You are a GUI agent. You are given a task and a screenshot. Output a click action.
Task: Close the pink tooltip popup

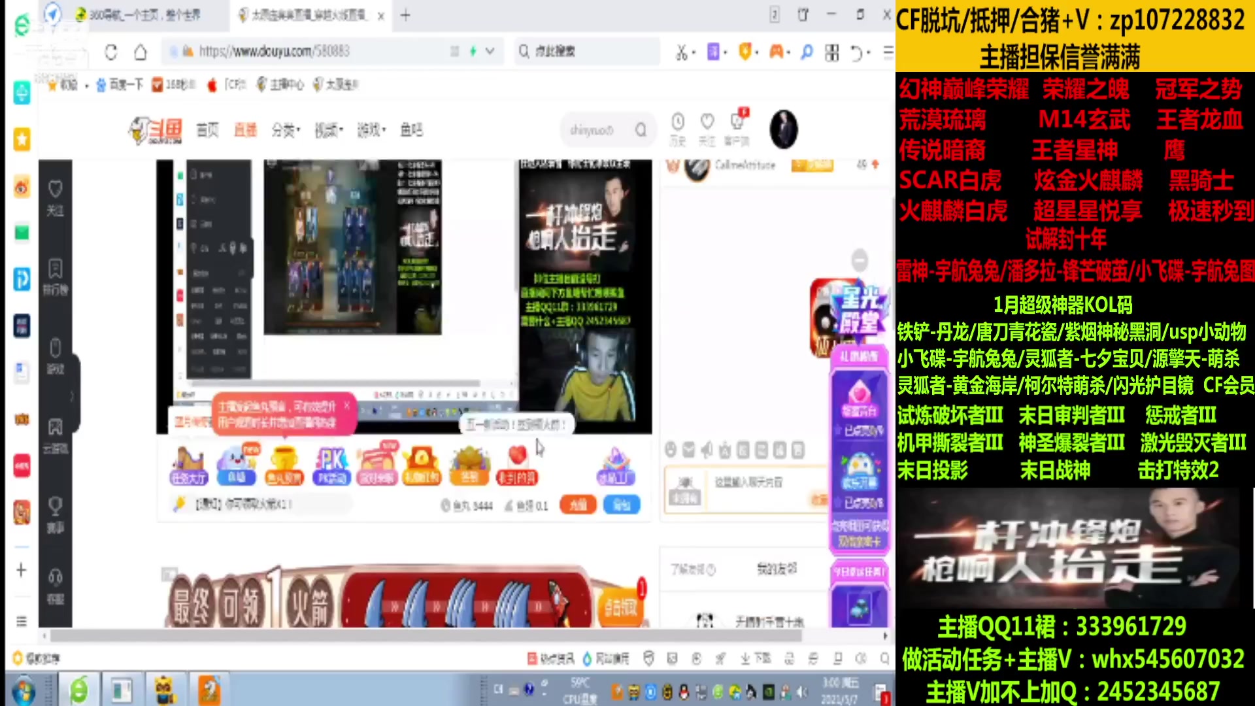(x=346, y=406)
